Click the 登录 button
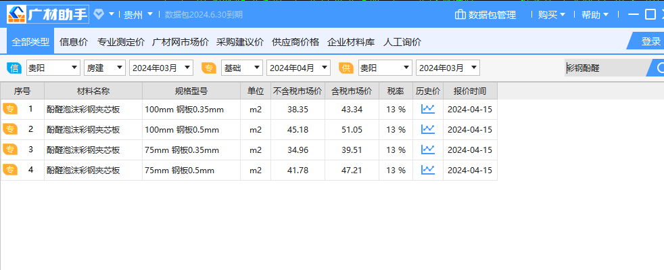 click(647, 41)
